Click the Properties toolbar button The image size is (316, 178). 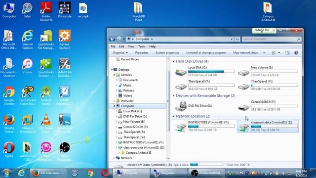pos(142,53)
